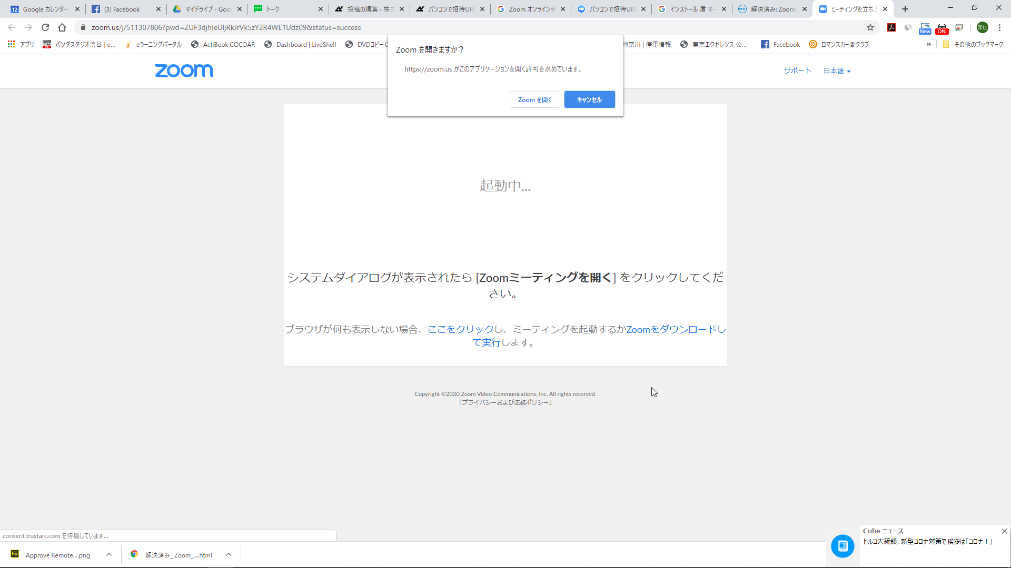1011x568 pixels.
Task: Click the Adobe Acrobat extension icon
Action: (x=891, y=27)
